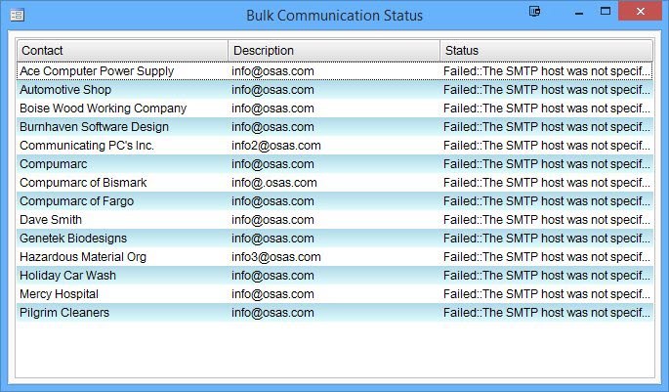Click the info2@osas.com email cell
Image resolution: width=669 pixels, height=392 pixels.
tap(276, 146)
